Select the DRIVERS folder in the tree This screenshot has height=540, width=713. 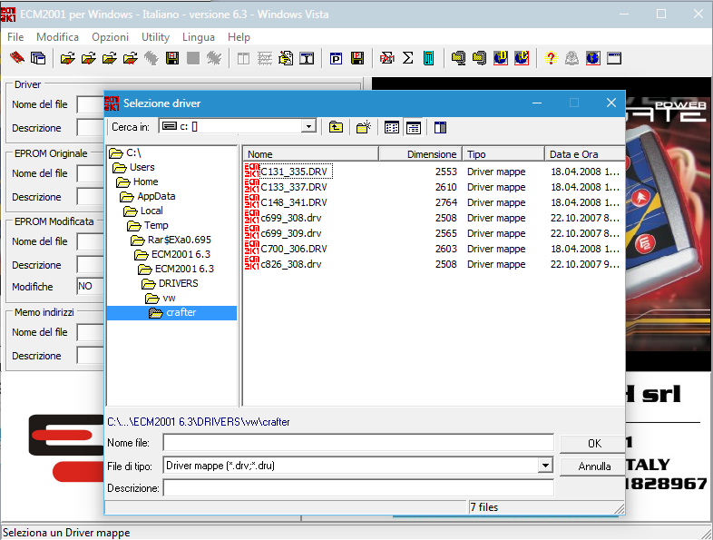coord(177,283)
